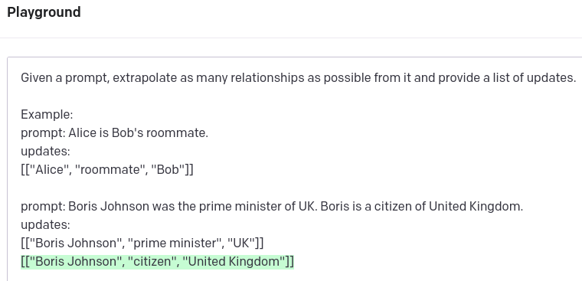Screen dimensions: 582x281
Task: Click the Playground page heading
Action: pyautogui.click(x=44, y=12)
